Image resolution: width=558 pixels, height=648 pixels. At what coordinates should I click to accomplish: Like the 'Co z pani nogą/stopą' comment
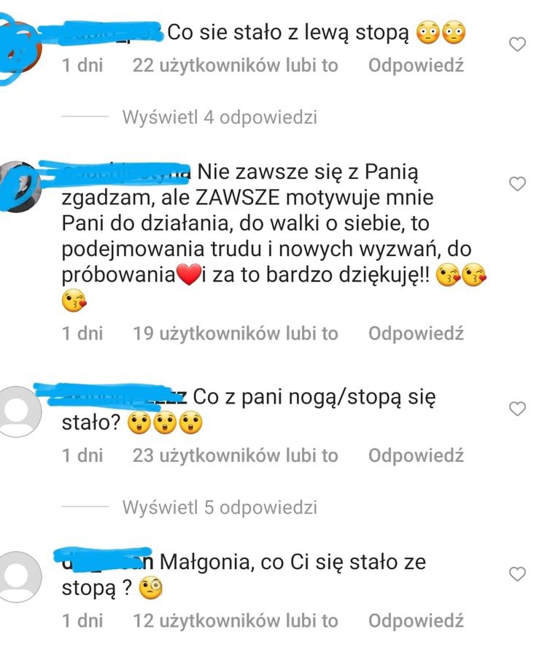(x=517, y=409)
